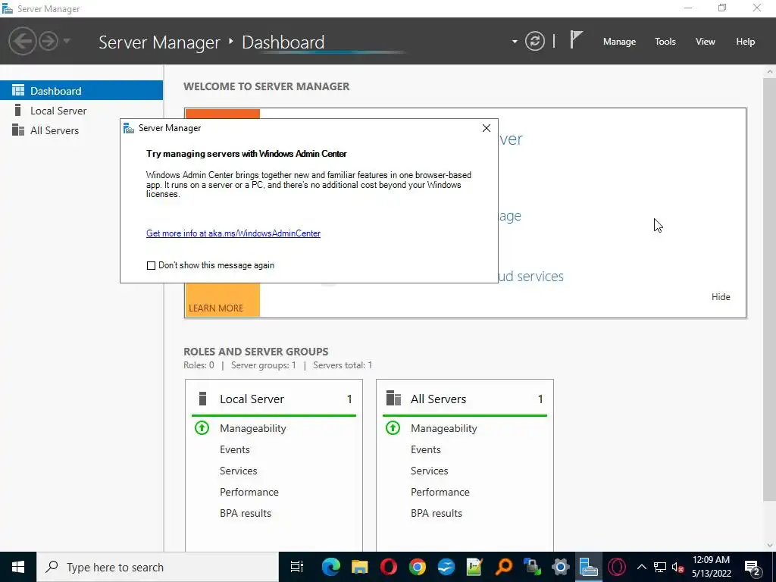Select Dashboard in the left navigation
The height and width of the screenshot is (582, 776).
[x=81, y=91]
